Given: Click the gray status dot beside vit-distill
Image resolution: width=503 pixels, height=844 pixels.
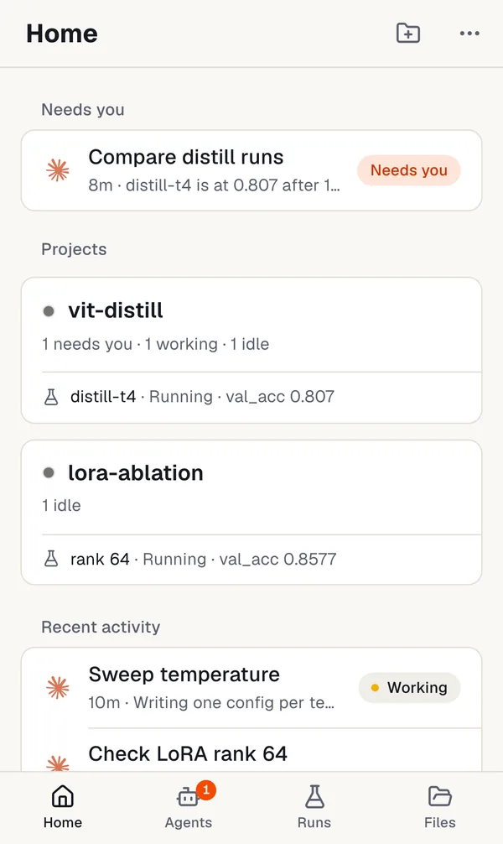Looking at the screenshot, I should (49, 311).
